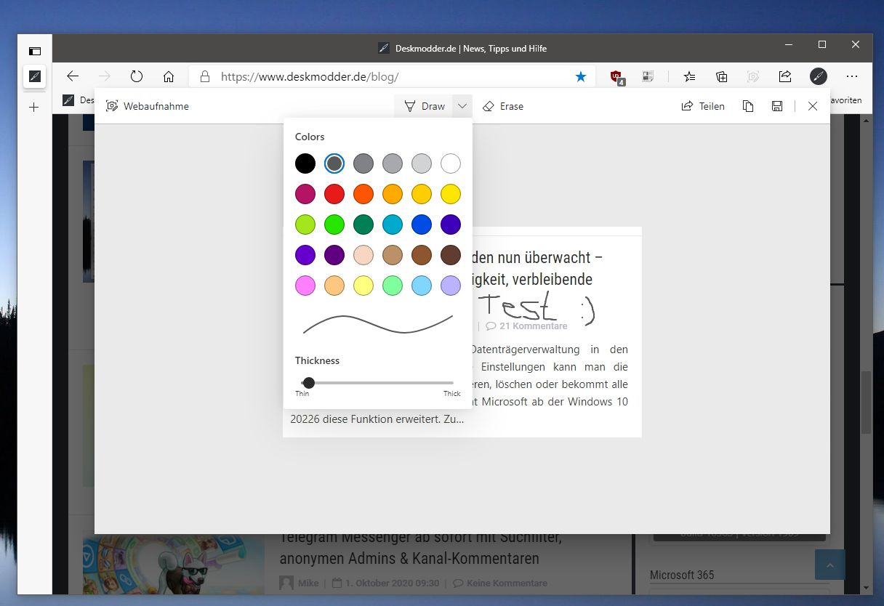This screenshot has height=606, width=884.
Task: Collapse the Draw options dropdown arrow
Action: [462, 106]
